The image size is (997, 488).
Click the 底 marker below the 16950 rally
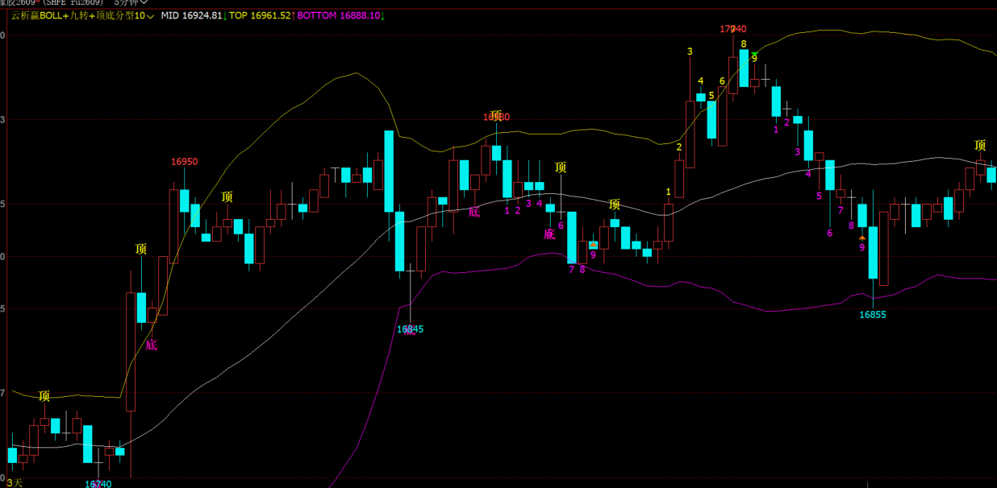(x=152, y=345)
